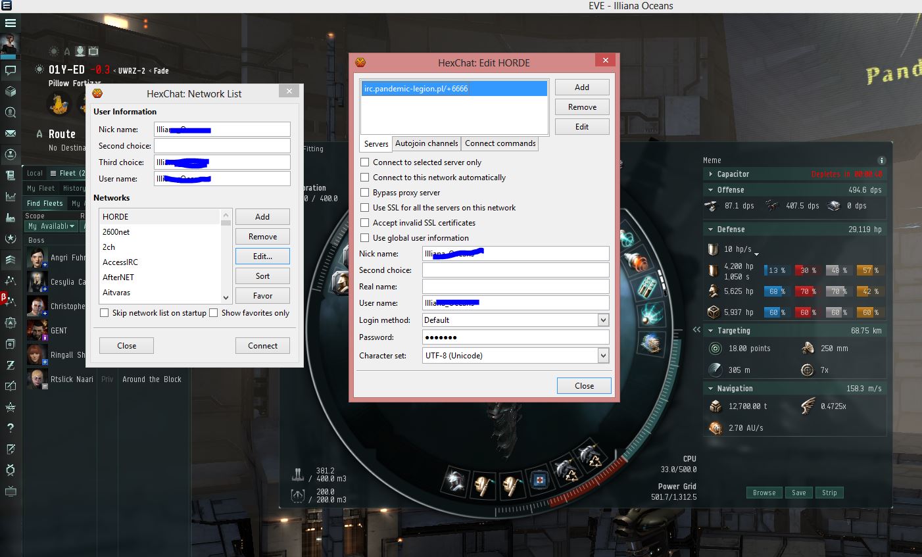Open the TV screen icon at sidebar bottom
The width and height of the screenshot is (922, 557).
pos(11,491)
